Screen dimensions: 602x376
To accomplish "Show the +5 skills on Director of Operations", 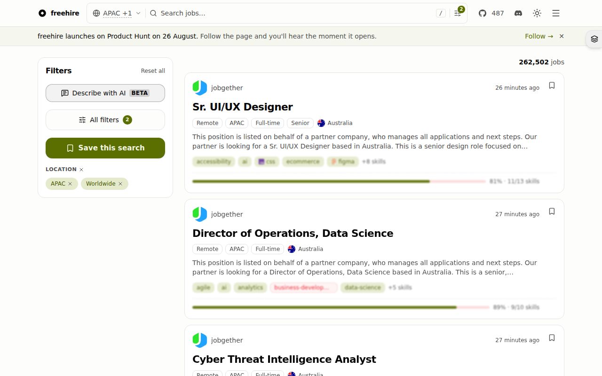I will tap(400, 288).
